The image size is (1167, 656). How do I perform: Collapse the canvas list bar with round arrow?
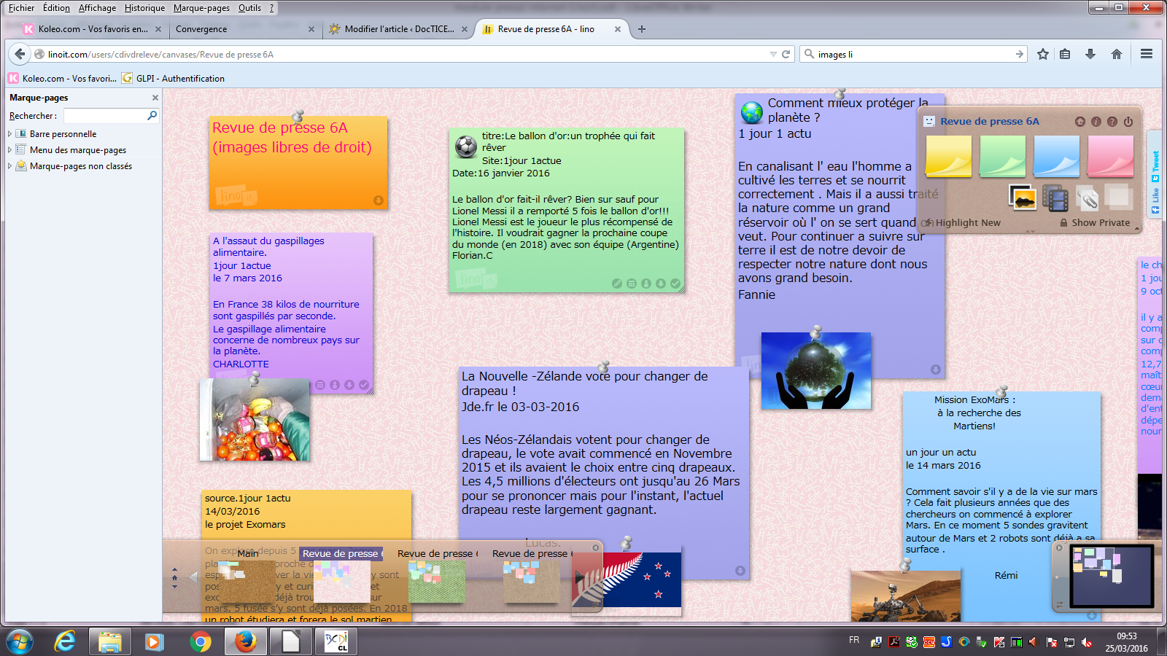tap(595, 547)
